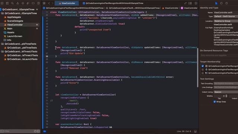Click print("Did Update") code line
238x134 pixels.
[73, 53]
